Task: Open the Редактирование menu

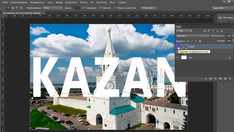Action: pyautogui.click(x=19, y=3)
